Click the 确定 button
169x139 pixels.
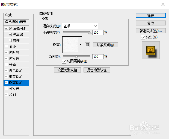coord(150,15)
